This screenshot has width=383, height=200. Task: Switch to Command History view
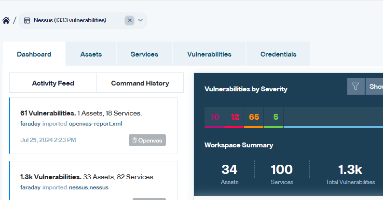point(140,83)
